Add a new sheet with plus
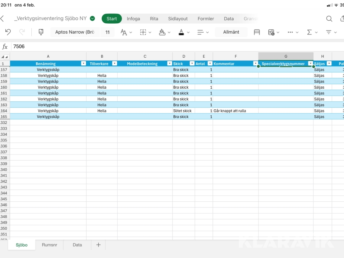This screenshot has height=258, width=344. [98, 245]
